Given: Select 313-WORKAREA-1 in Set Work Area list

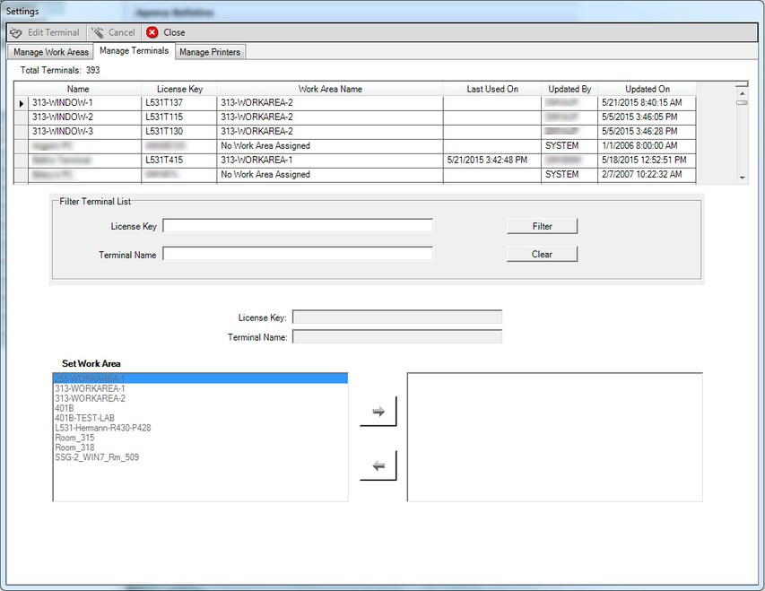Looking at the screenshot, I should coord(201,388).
